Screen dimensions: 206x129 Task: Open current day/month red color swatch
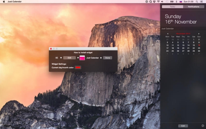pos(78,67)
